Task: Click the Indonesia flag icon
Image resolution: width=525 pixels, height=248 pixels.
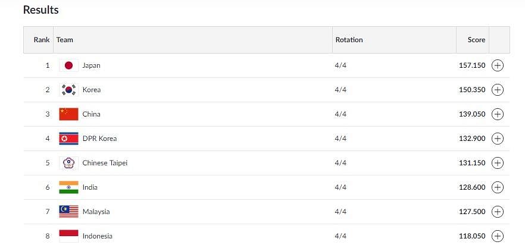Action: pyautogui.click(x=68, y=236)
